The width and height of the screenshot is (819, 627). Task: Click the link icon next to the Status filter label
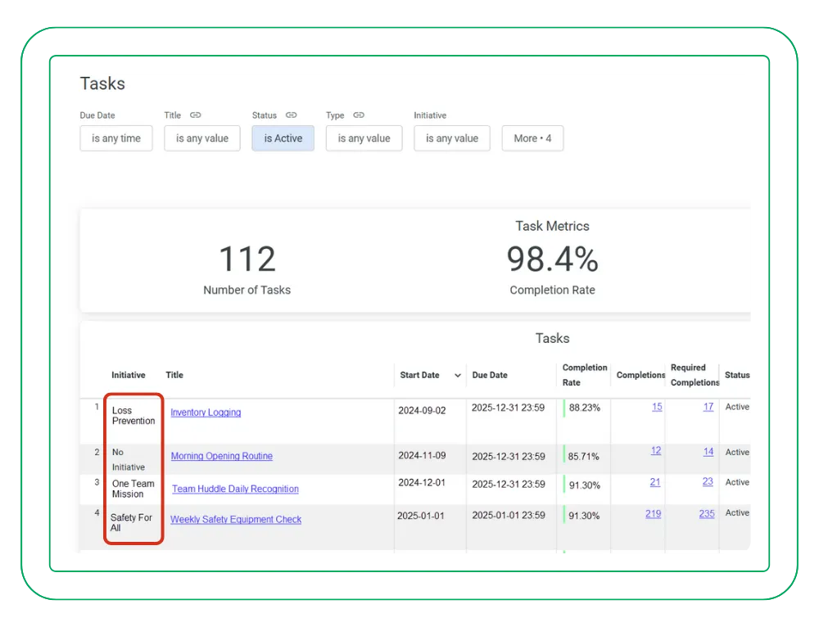click(291, 115)
